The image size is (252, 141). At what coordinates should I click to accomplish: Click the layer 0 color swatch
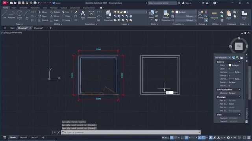125,12
